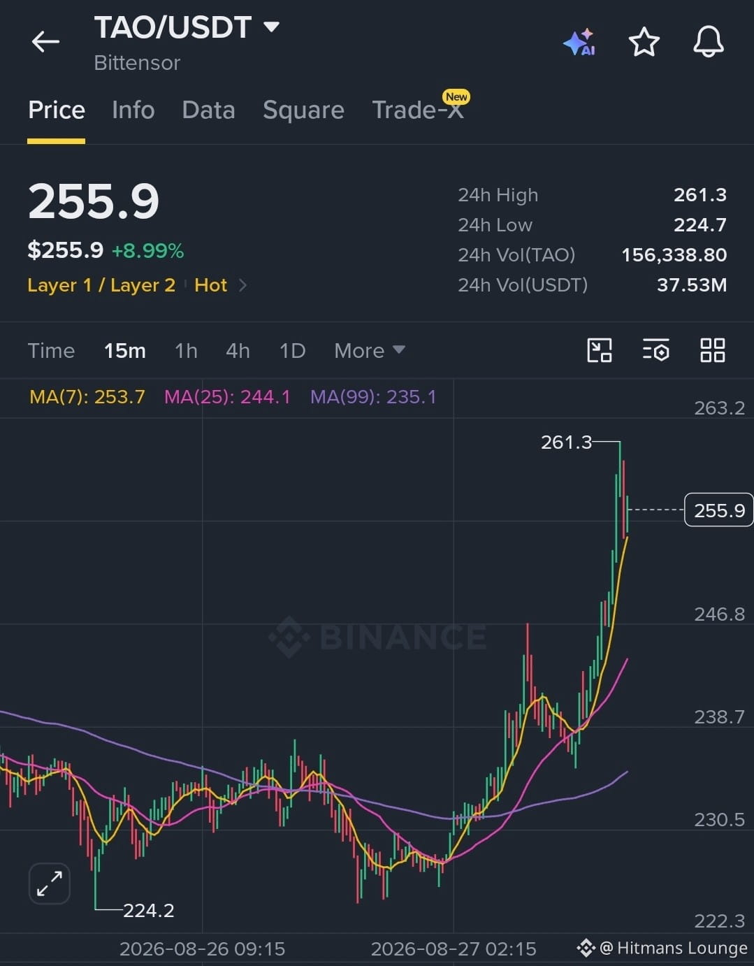Tap the 24h High value 261.3
Screen dimensions: 754x966
[x=700, y=195]
